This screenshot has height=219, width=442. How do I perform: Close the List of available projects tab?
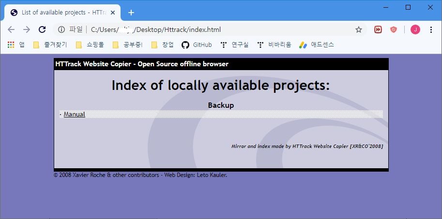113,13
